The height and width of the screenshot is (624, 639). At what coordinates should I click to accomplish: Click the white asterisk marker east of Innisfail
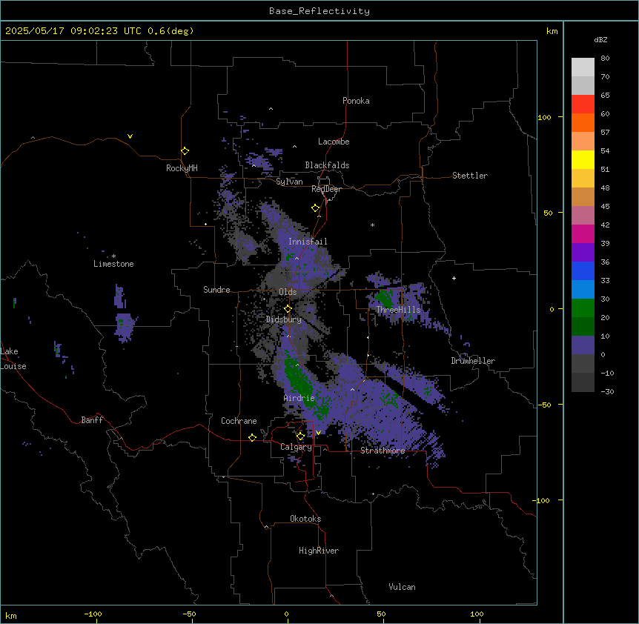tap(372, 225)
